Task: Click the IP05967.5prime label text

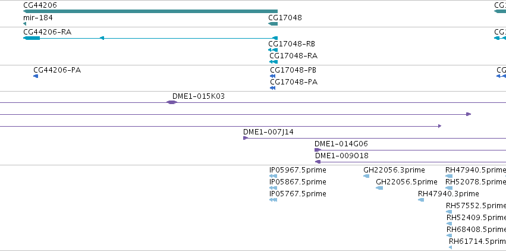Action: point(297,170)
